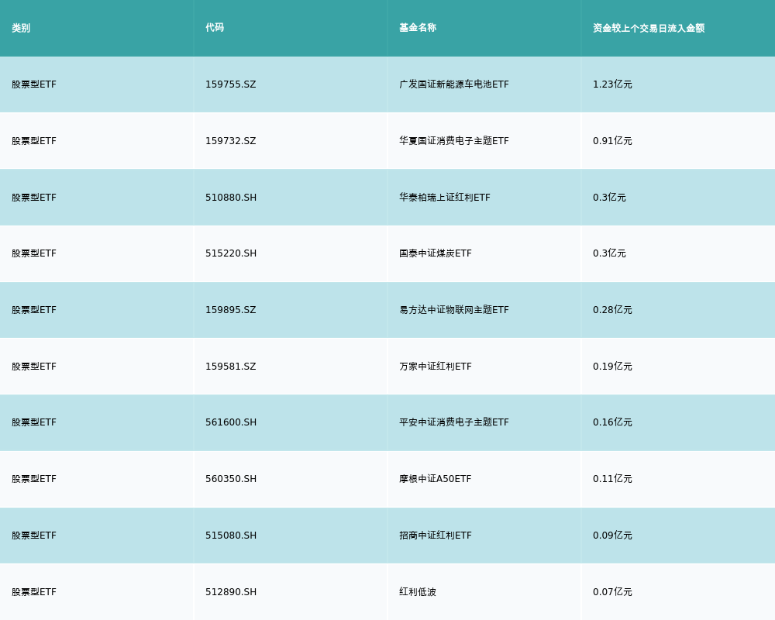Click 股票型ETF in the 159732.SZ row
775x620 pixels.
pyautogui.click(x=34, y=141)
